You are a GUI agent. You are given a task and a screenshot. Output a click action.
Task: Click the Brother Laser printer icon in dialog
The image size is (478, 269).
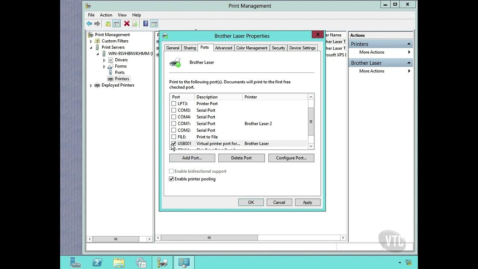175,62
